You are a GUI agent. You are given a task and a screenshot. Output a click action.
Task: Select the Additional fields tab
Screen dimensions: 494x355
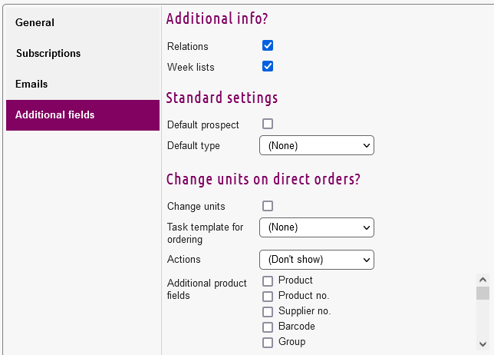point(82,115)
